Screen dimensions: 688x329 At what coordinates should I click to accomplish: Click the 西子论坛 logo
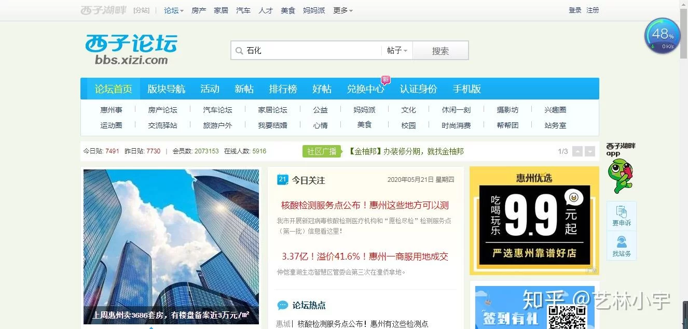pos(131,50)
